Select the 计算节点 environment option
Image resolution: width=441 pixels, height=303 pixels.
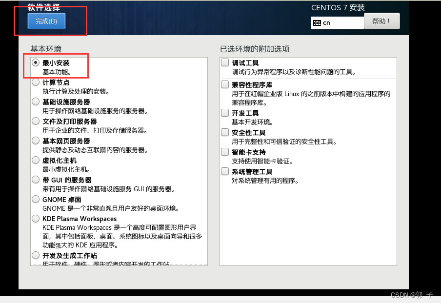(x=36, y=82)
